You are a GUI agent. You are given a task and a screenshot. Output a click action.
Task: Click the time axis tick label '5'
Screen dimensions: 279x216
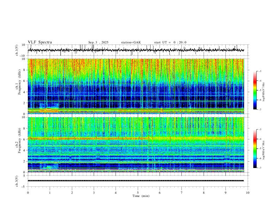pyautogui.click(x=138, y=193)
